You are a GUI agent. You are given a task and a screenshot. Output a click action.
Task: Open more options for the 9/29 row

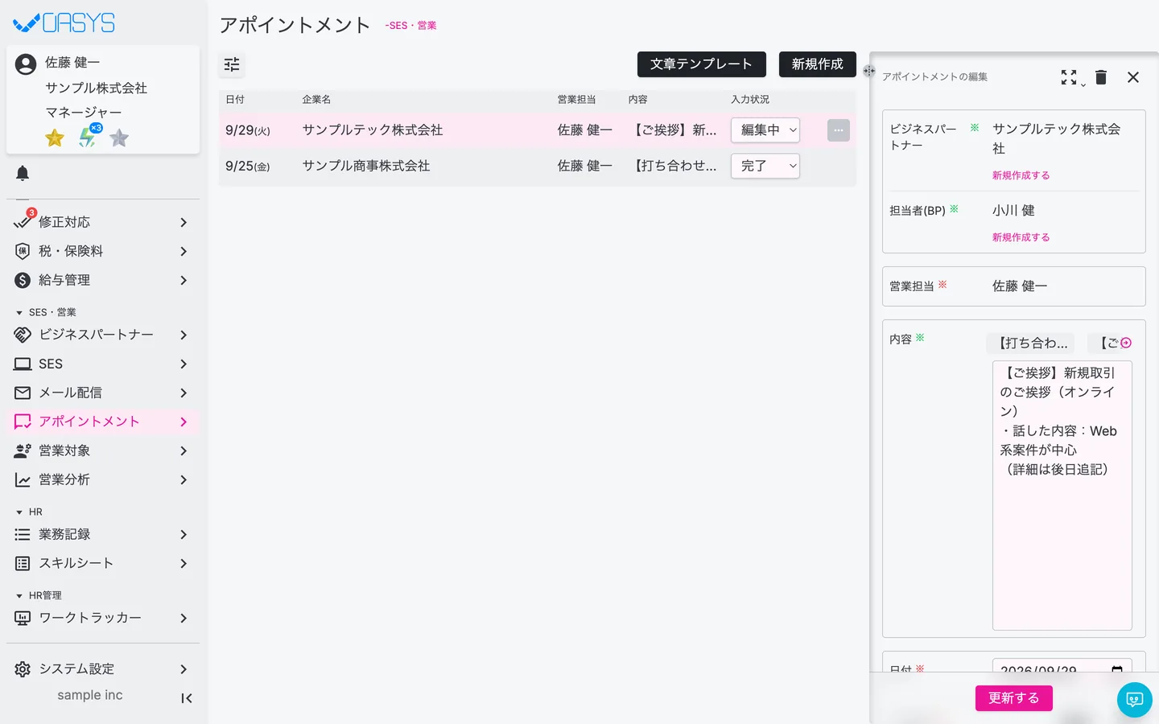839,130
